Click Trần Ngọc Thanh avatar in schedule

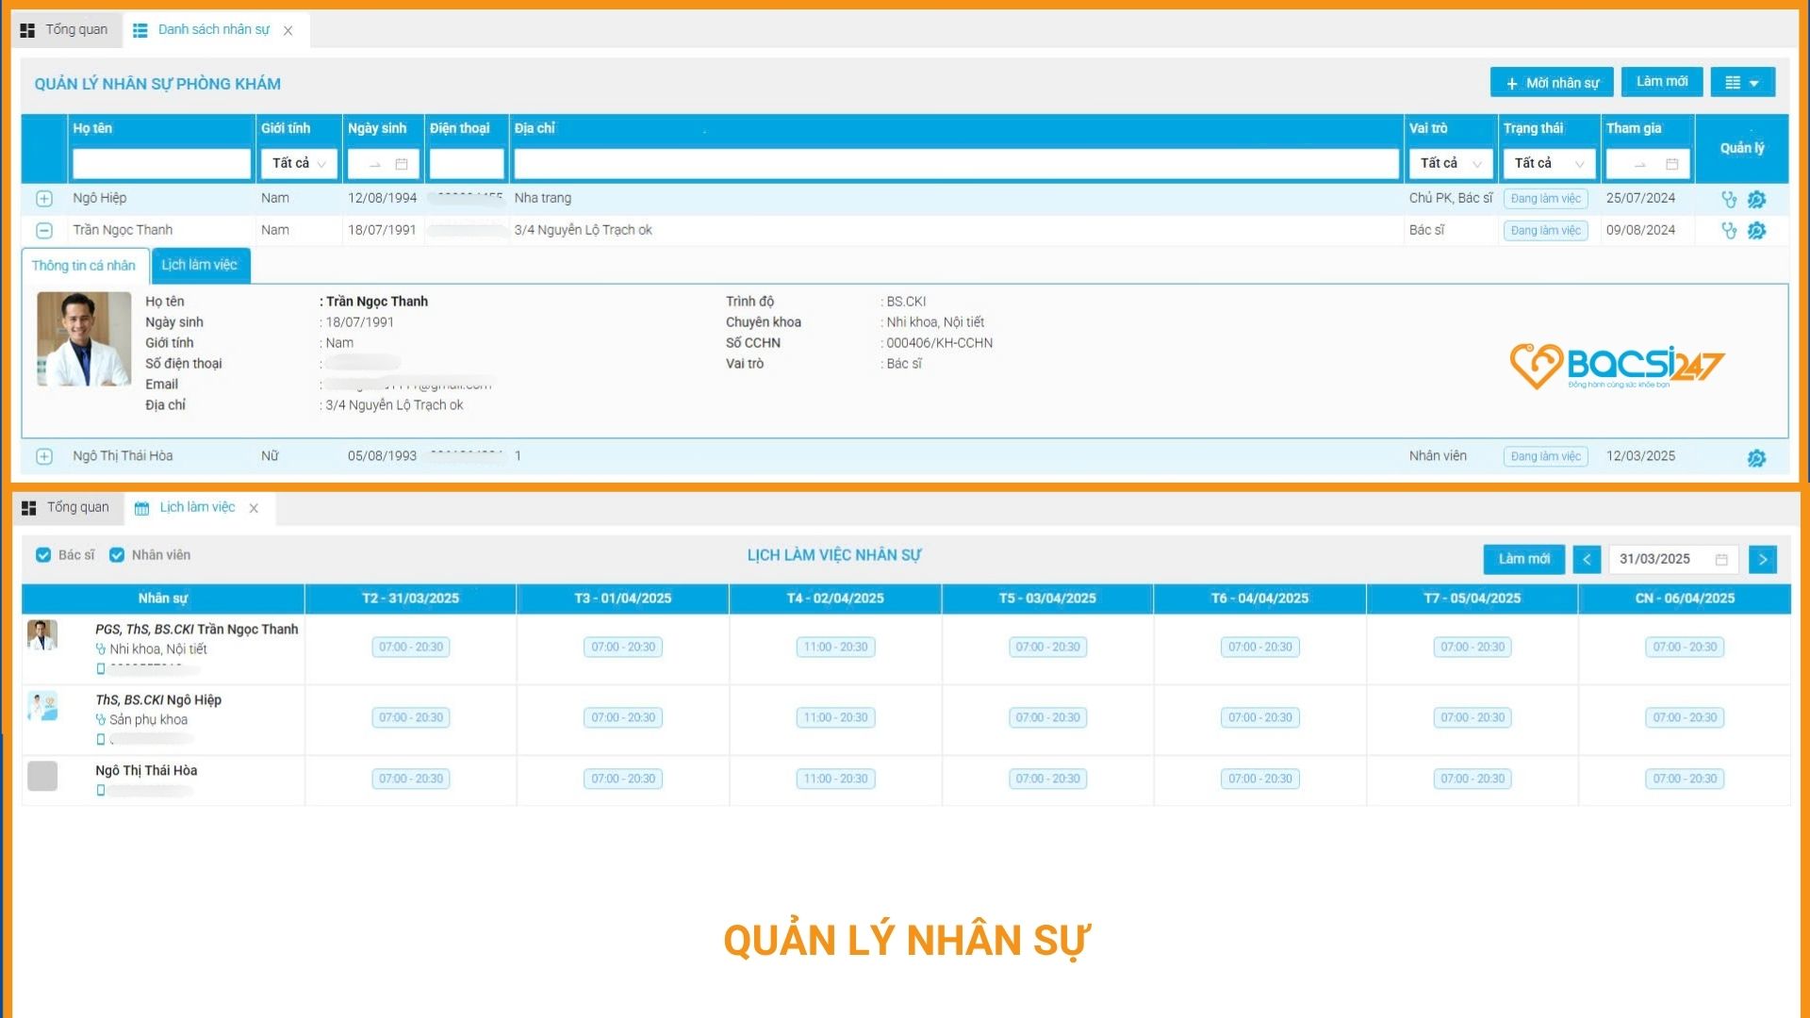point(42,635)
